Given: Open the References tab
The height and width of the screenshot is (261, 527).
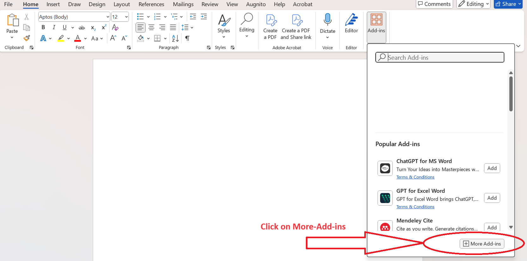Looking at the screenshot, I should point(151,4).
